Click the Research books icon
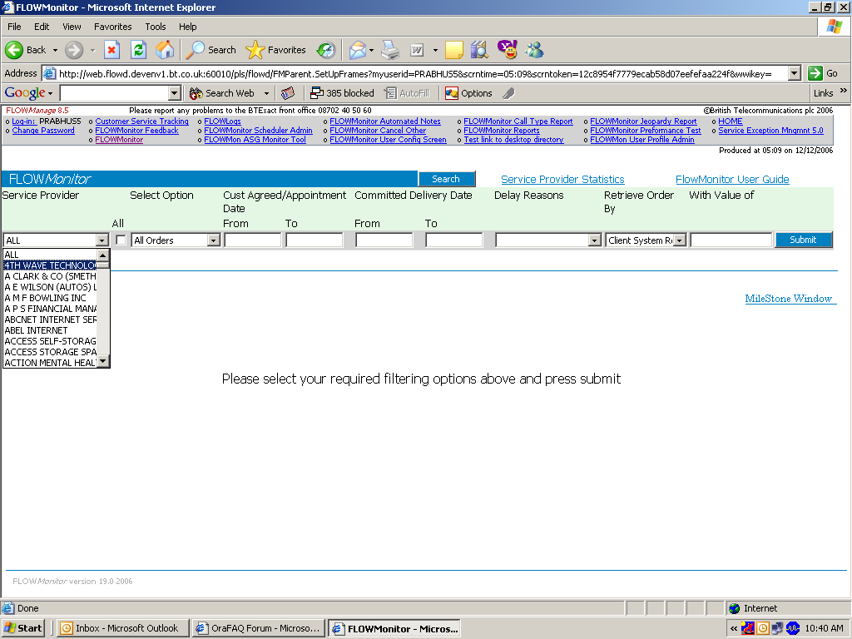This screenshot has width=852, height=639. (480, 50)
